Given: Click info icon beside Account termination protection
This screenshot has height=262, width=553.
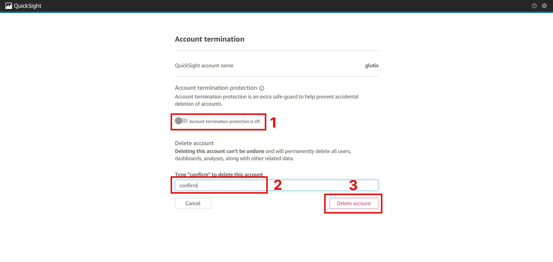Looking at the screenshot, I should pos(262,88).
